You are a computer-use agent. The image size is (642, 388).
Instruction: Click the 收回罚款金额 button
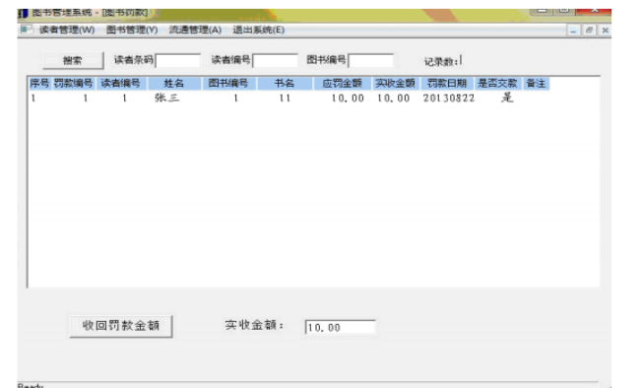(x=121, y=326)
